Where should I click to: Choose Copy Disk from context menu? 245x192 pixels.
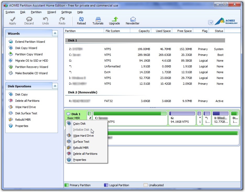[79, 124]
